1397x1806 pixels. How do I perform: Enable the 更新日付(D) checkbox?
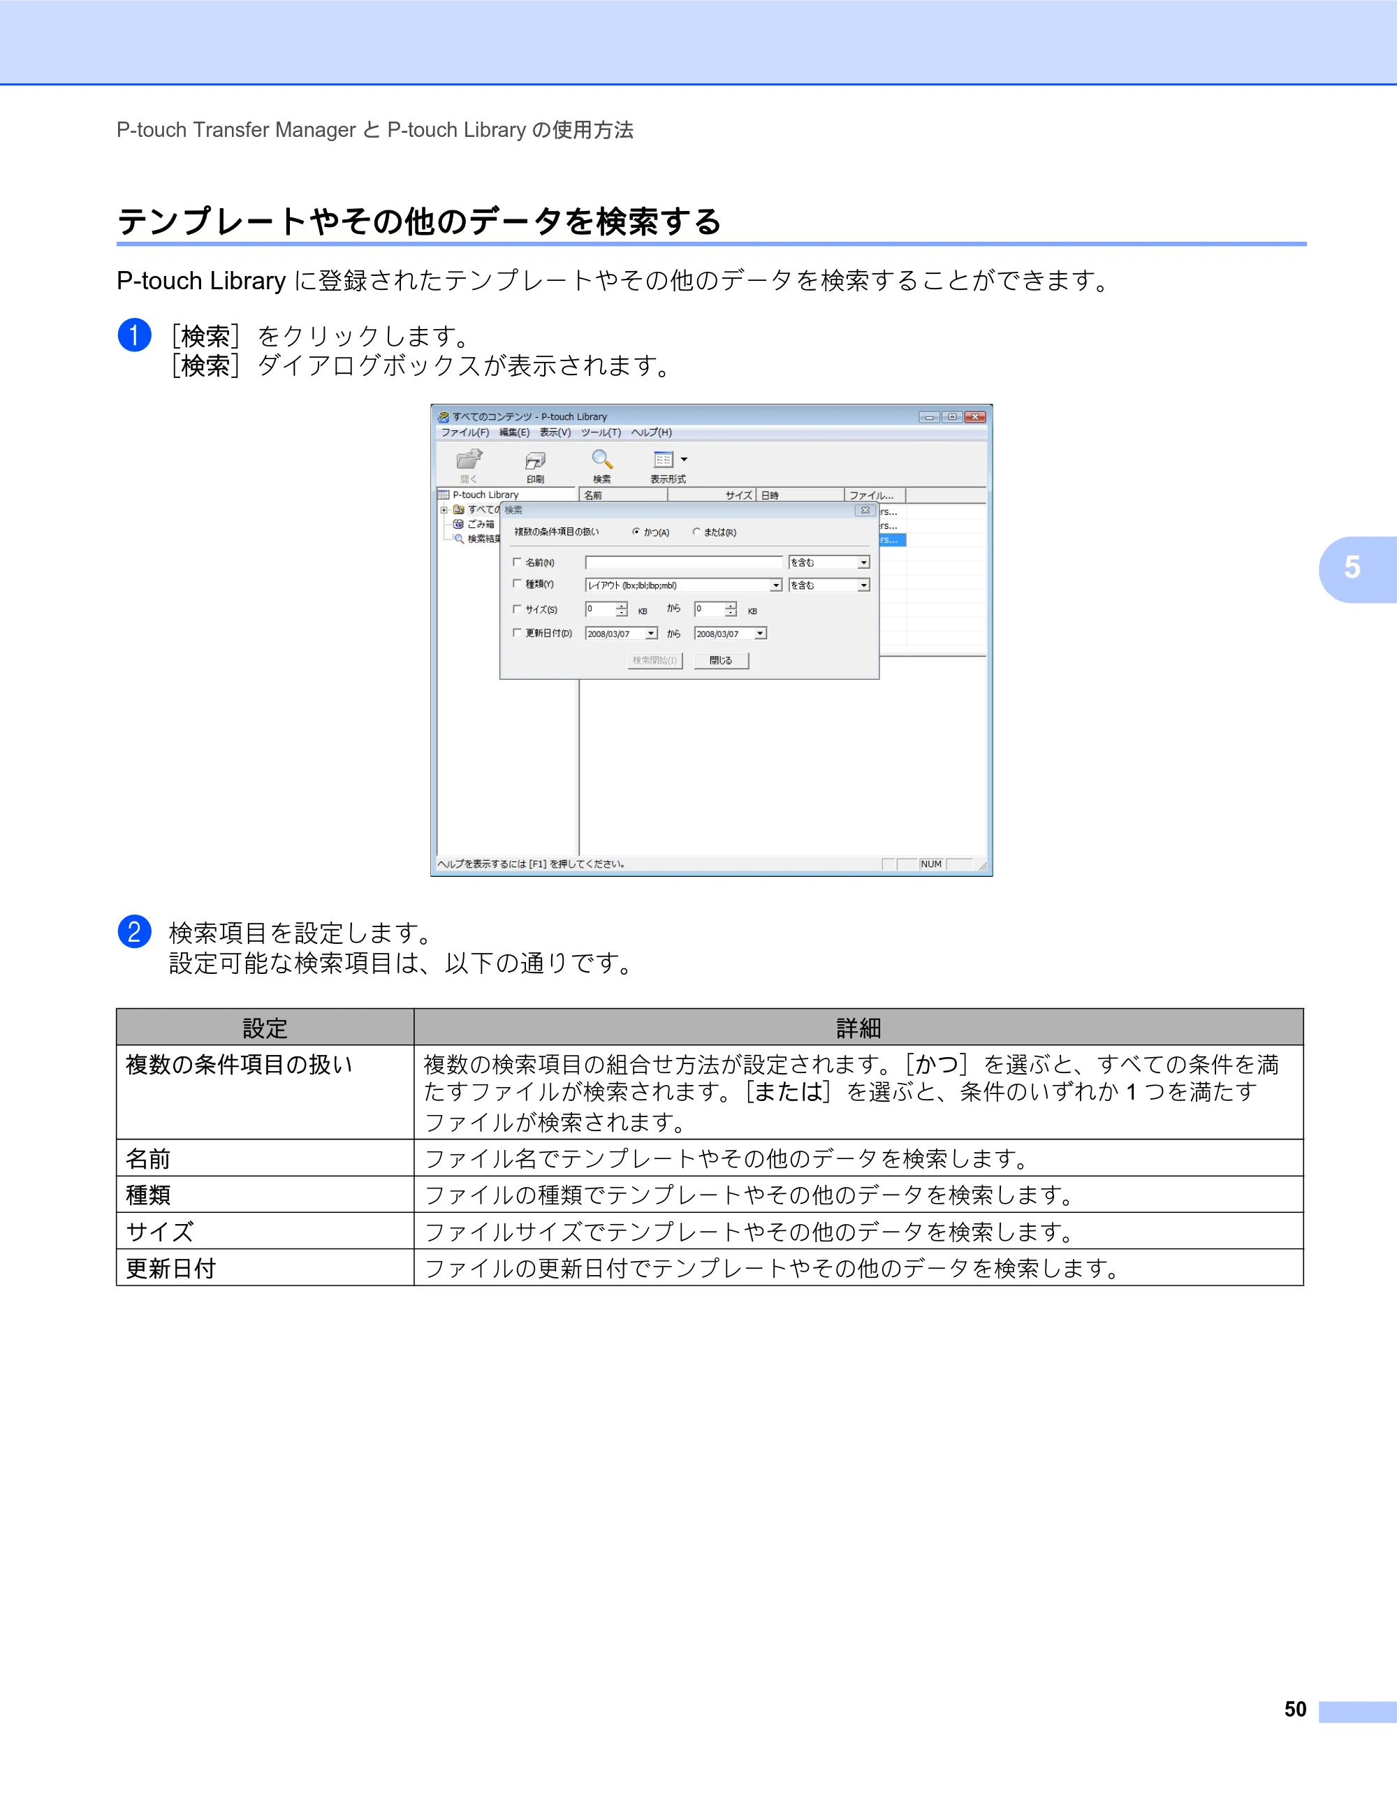coord(518,632)
